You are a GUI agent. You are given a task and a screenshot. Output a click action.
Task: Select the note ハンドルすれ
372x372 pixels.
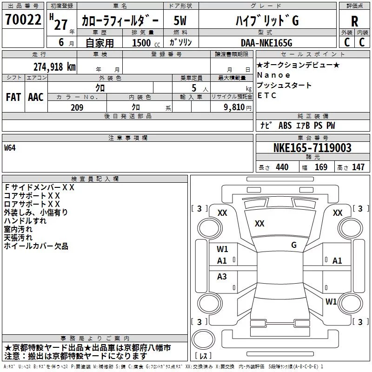25,220
